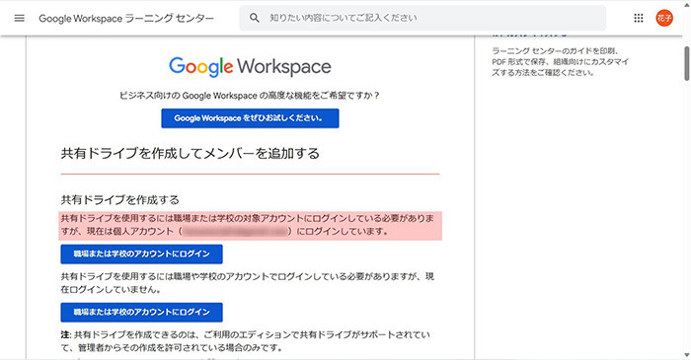Click the page vertical scrollbar thumb
691x360 pixels.
[x=687, y=63]
